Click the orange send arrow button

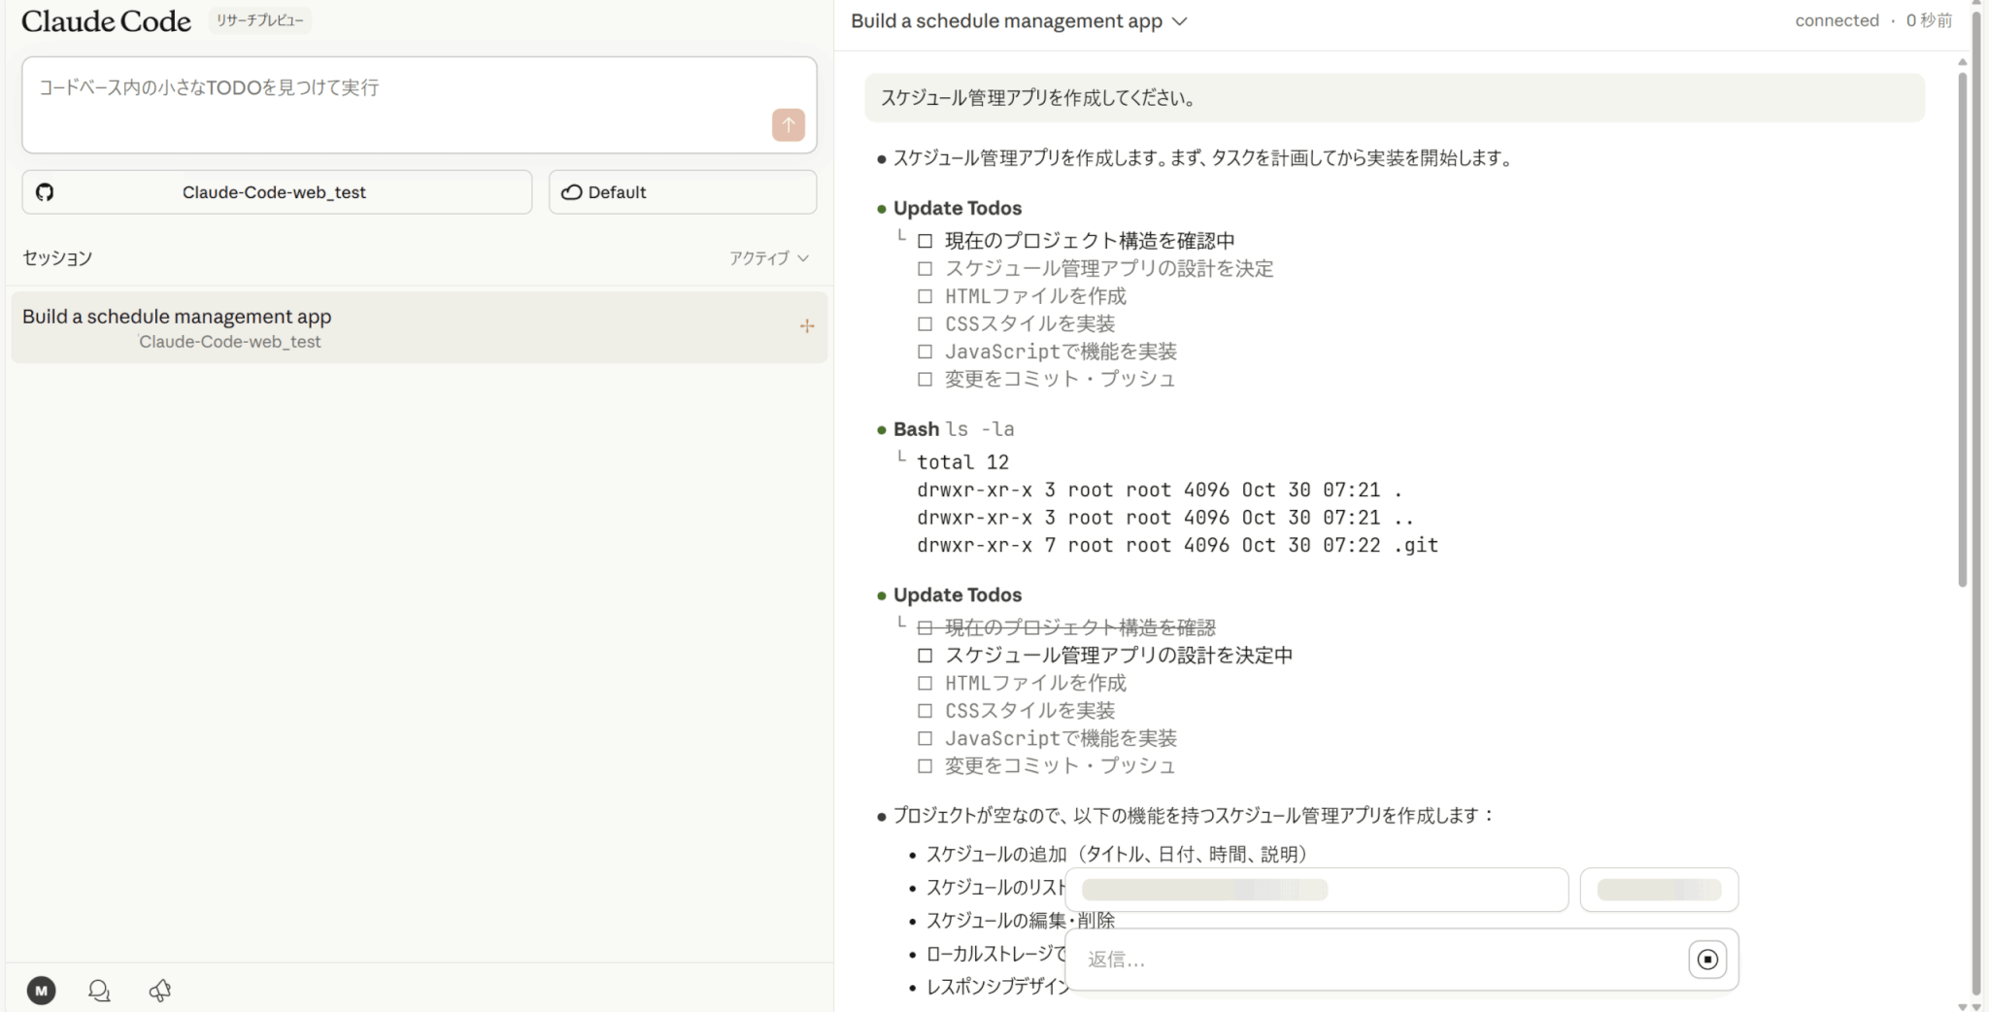click(788, 124)
